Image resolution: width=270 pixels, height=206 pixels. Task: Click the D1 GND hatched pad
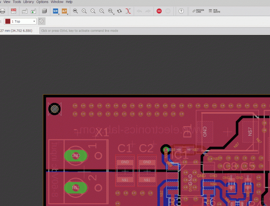(205, 131)
